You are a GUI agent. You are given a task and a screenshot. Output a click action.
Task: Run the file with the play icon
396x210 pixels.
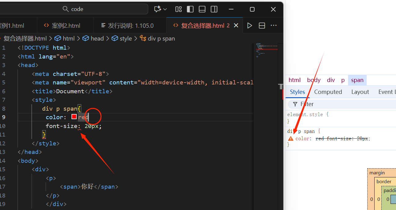tap(250, 26)
